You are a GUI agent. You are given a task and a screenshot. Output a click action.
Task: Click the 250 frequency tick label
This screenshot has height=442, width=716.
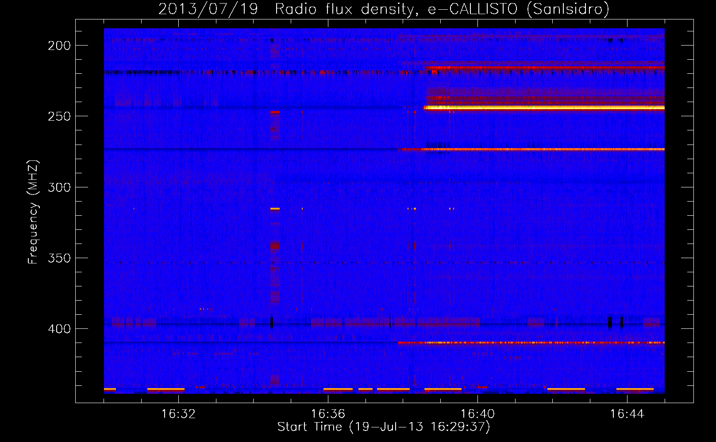point(59,116)
